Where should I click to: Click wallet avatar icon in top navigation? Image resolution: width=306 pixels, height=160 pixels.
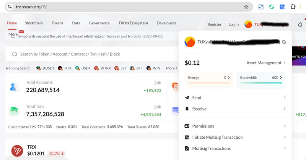coord(248,24)
